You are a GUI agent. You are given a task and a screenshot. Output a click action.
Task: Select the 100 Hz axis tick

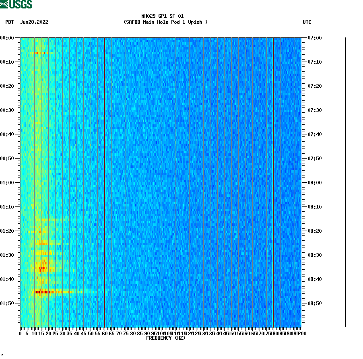click(161, 333)
